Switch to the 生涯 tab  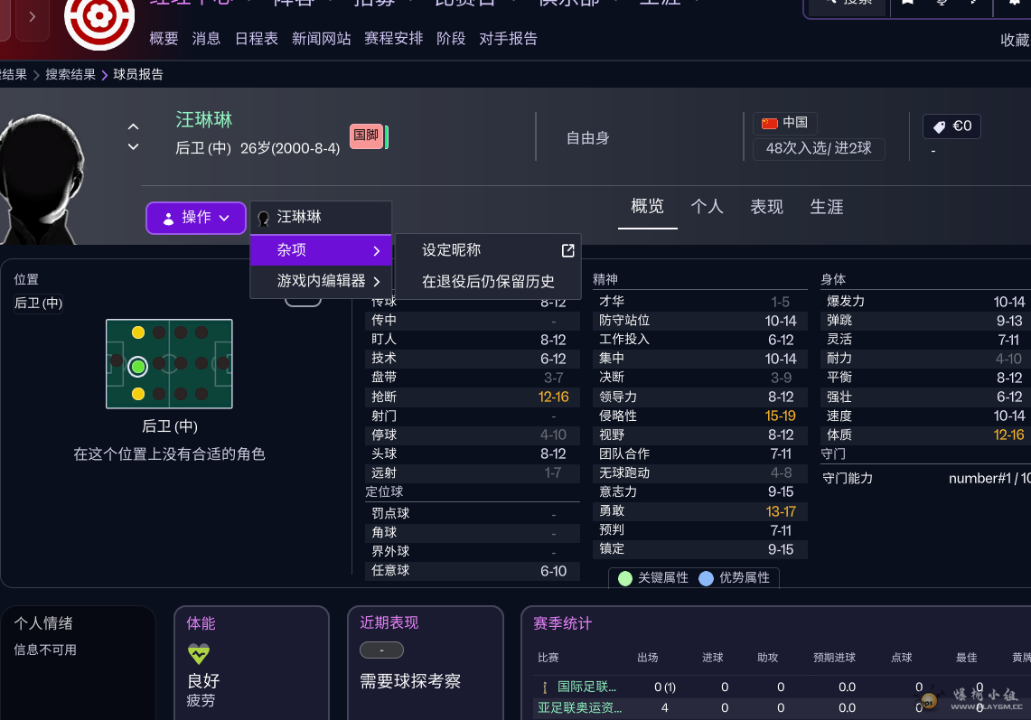tap(827, 207)
